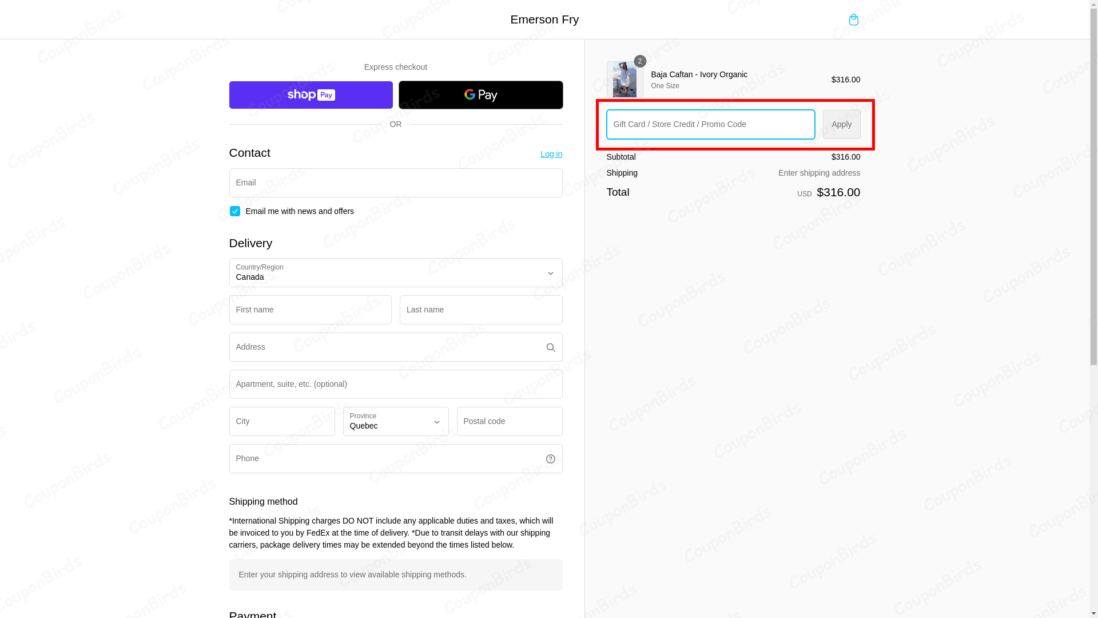Click the Email input field
Viewport: 1098px width, 618px height.
[x=396, y=183]
